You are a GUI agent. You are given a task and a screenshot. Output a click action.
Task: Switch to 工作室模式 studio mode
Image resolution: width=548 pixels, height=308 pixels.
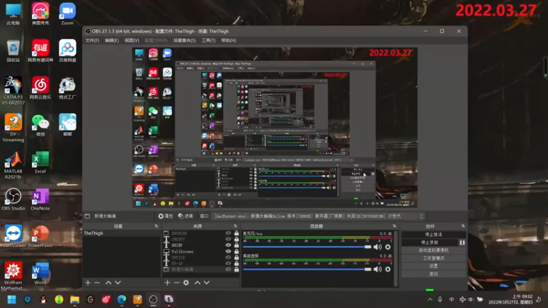pos(434,258)
